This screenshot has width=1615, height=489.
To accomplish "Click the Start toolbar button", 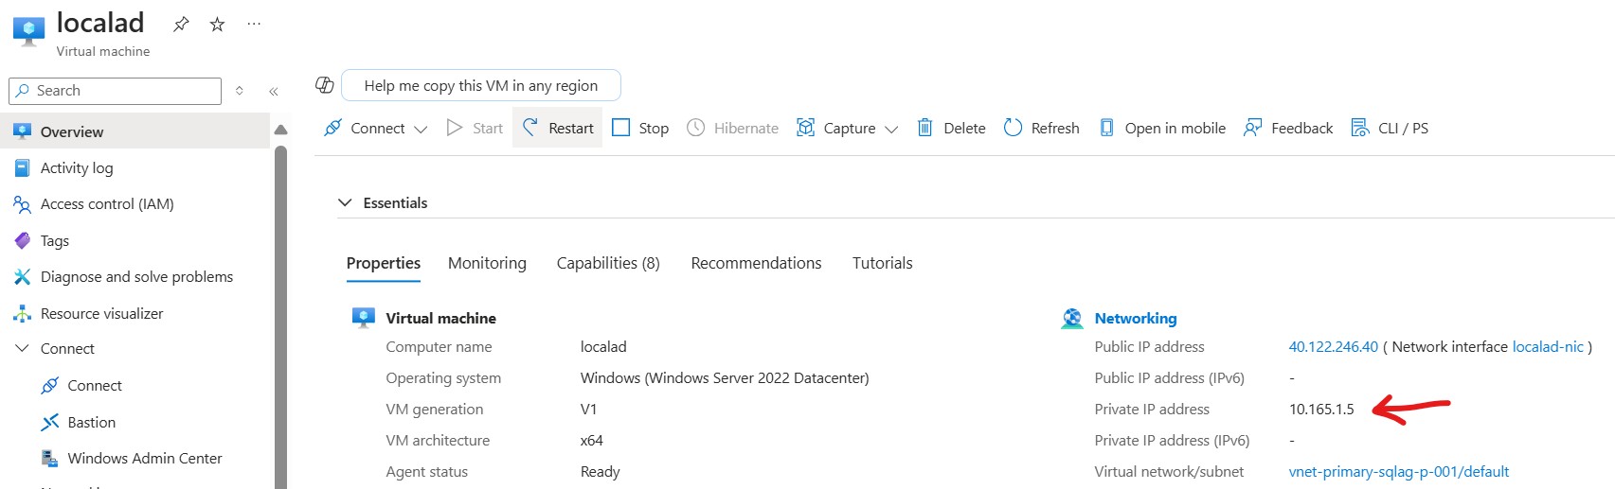I will click(x=475, y=128).
